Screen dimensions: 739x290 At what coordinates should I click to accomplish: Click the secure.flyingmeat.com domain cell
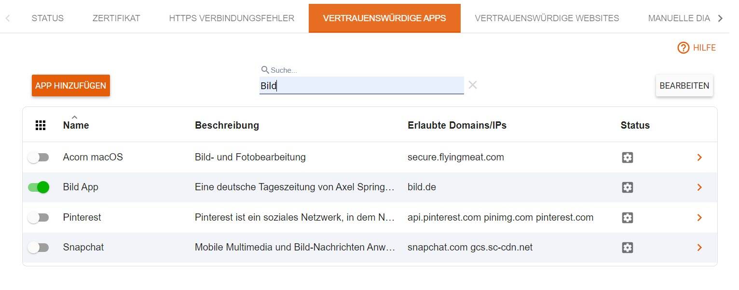(456, 158)
